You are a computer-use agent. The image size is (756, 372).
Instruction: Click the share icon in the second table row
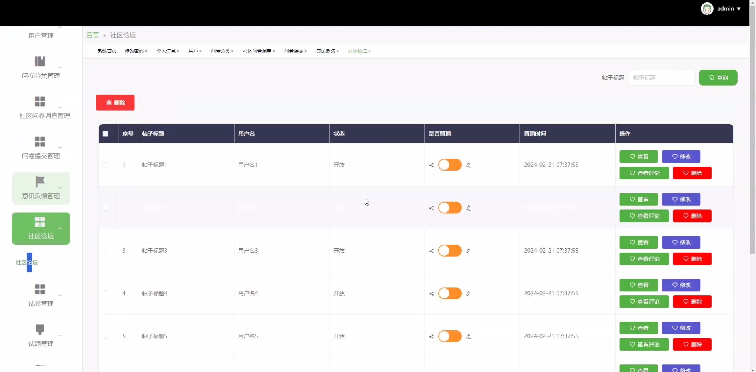(x=431, y=208)
